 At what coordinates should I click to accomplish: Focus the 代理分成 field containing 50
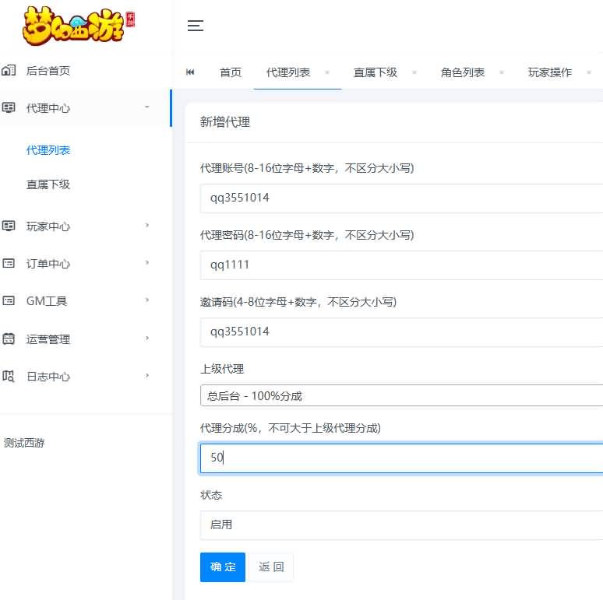(x=401, y=458)
